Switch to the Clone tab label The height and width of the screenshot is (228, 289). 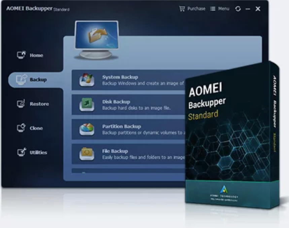tap(36, 128)
